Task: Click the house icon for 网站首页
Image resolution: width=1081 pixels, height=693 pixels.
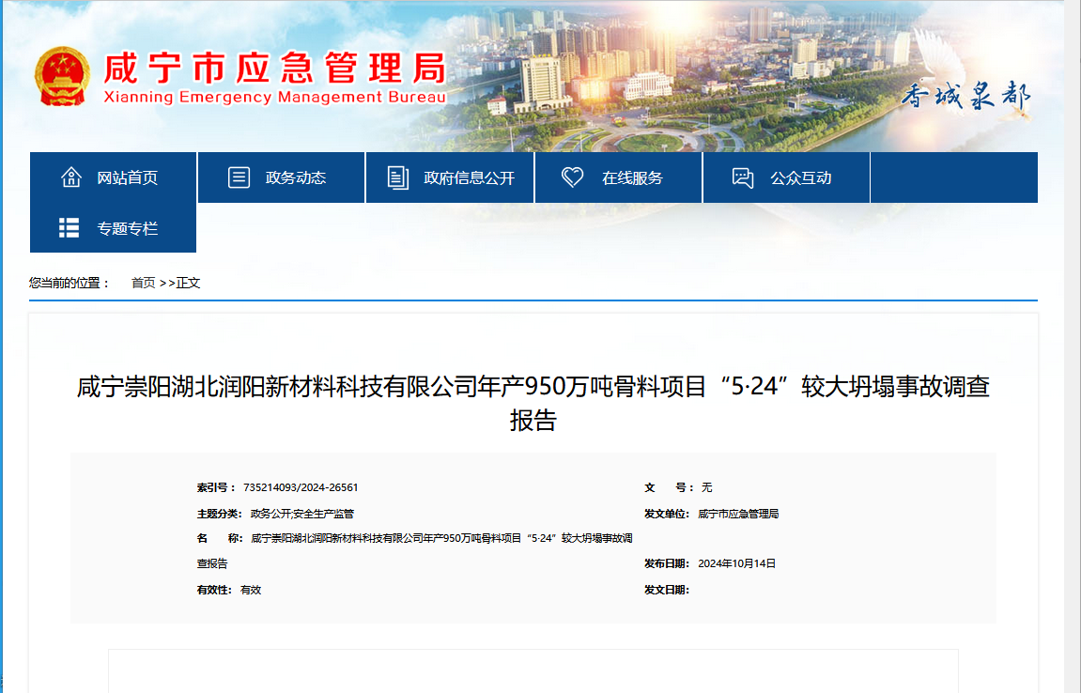Action: click(71, 177)
